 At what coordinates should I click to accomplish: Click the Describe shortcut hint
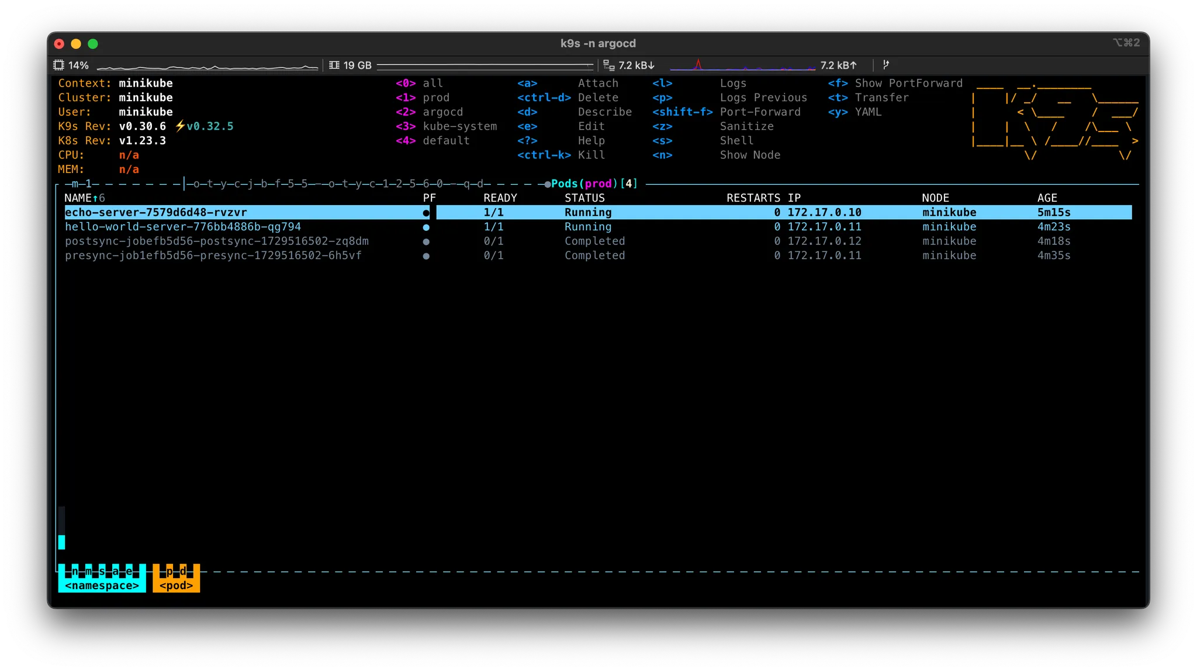604,112
